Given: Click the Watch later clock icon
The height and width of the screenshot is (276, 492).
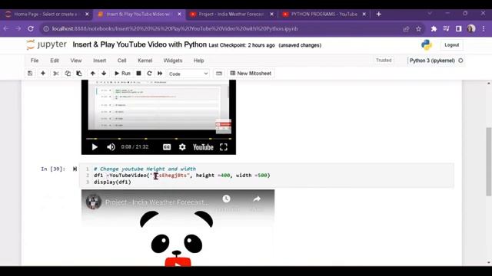Looking at the screenshot, I should tap(226, 199).
